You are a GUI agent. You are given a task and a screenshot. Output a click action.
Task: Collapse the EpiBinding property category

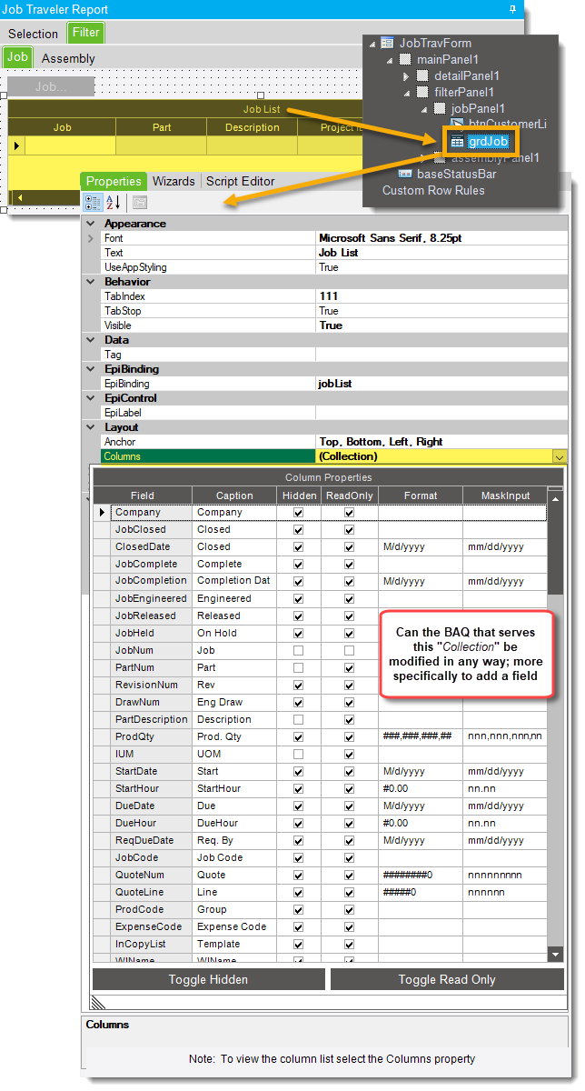tap(90, 369)
